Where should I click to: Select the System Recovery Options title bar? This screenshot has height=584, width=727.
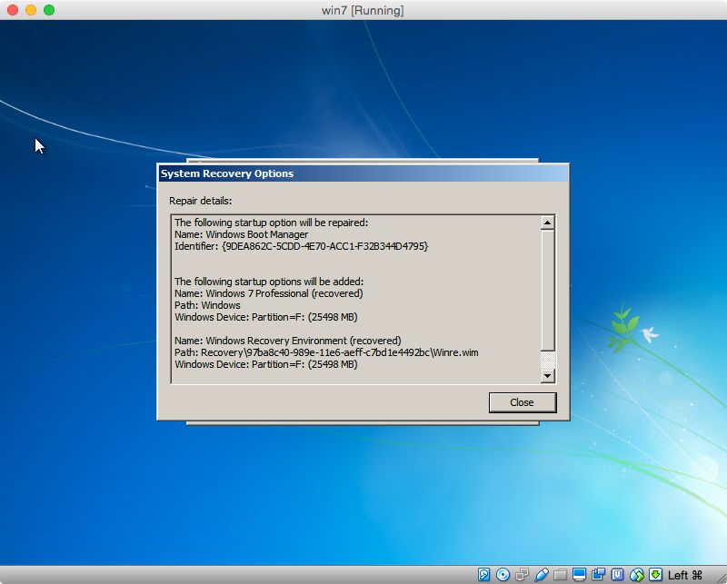(318, 173)
